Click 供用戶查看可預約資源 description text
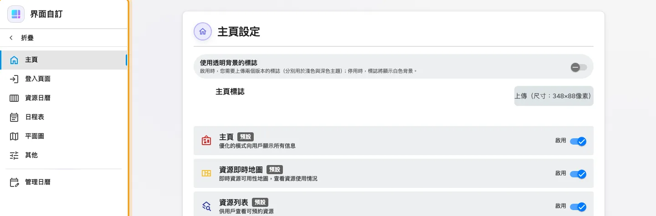The image size is (656, 216). 246,211
